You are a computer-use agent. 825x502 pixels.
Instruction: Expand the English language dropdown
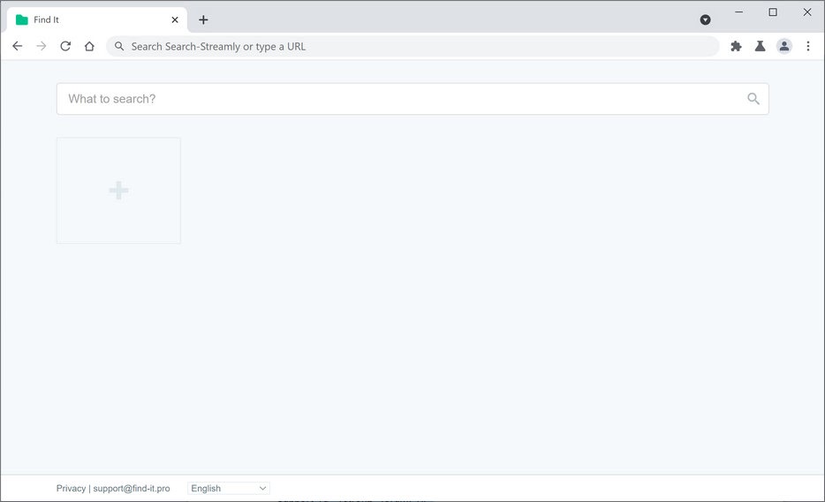[229, 489]
